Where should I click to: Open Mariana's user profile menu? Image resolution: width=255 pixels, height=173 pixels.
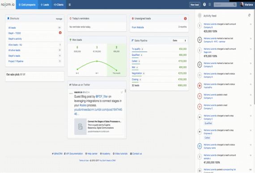coord(246,4)
